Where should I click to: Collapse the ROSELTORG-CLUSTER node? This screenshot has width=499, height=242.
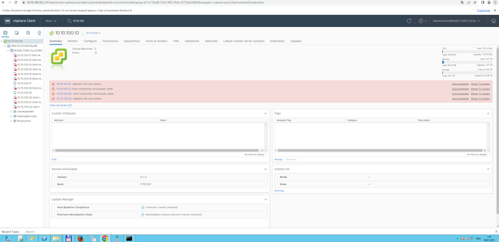pos(8,51)
